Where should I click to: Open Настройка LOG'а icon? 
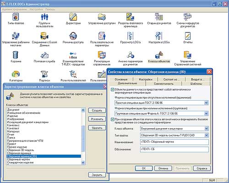tap(159, 36)
